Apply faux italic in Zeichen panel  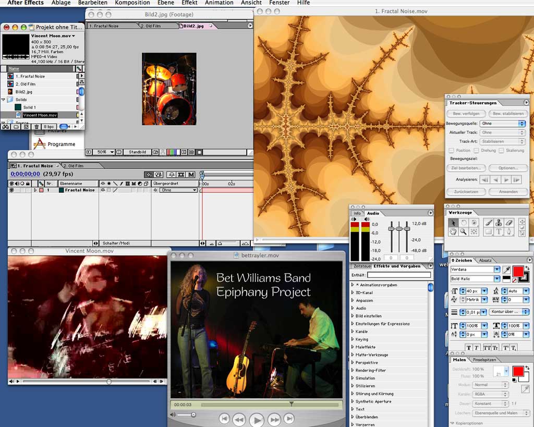point(477,348)
